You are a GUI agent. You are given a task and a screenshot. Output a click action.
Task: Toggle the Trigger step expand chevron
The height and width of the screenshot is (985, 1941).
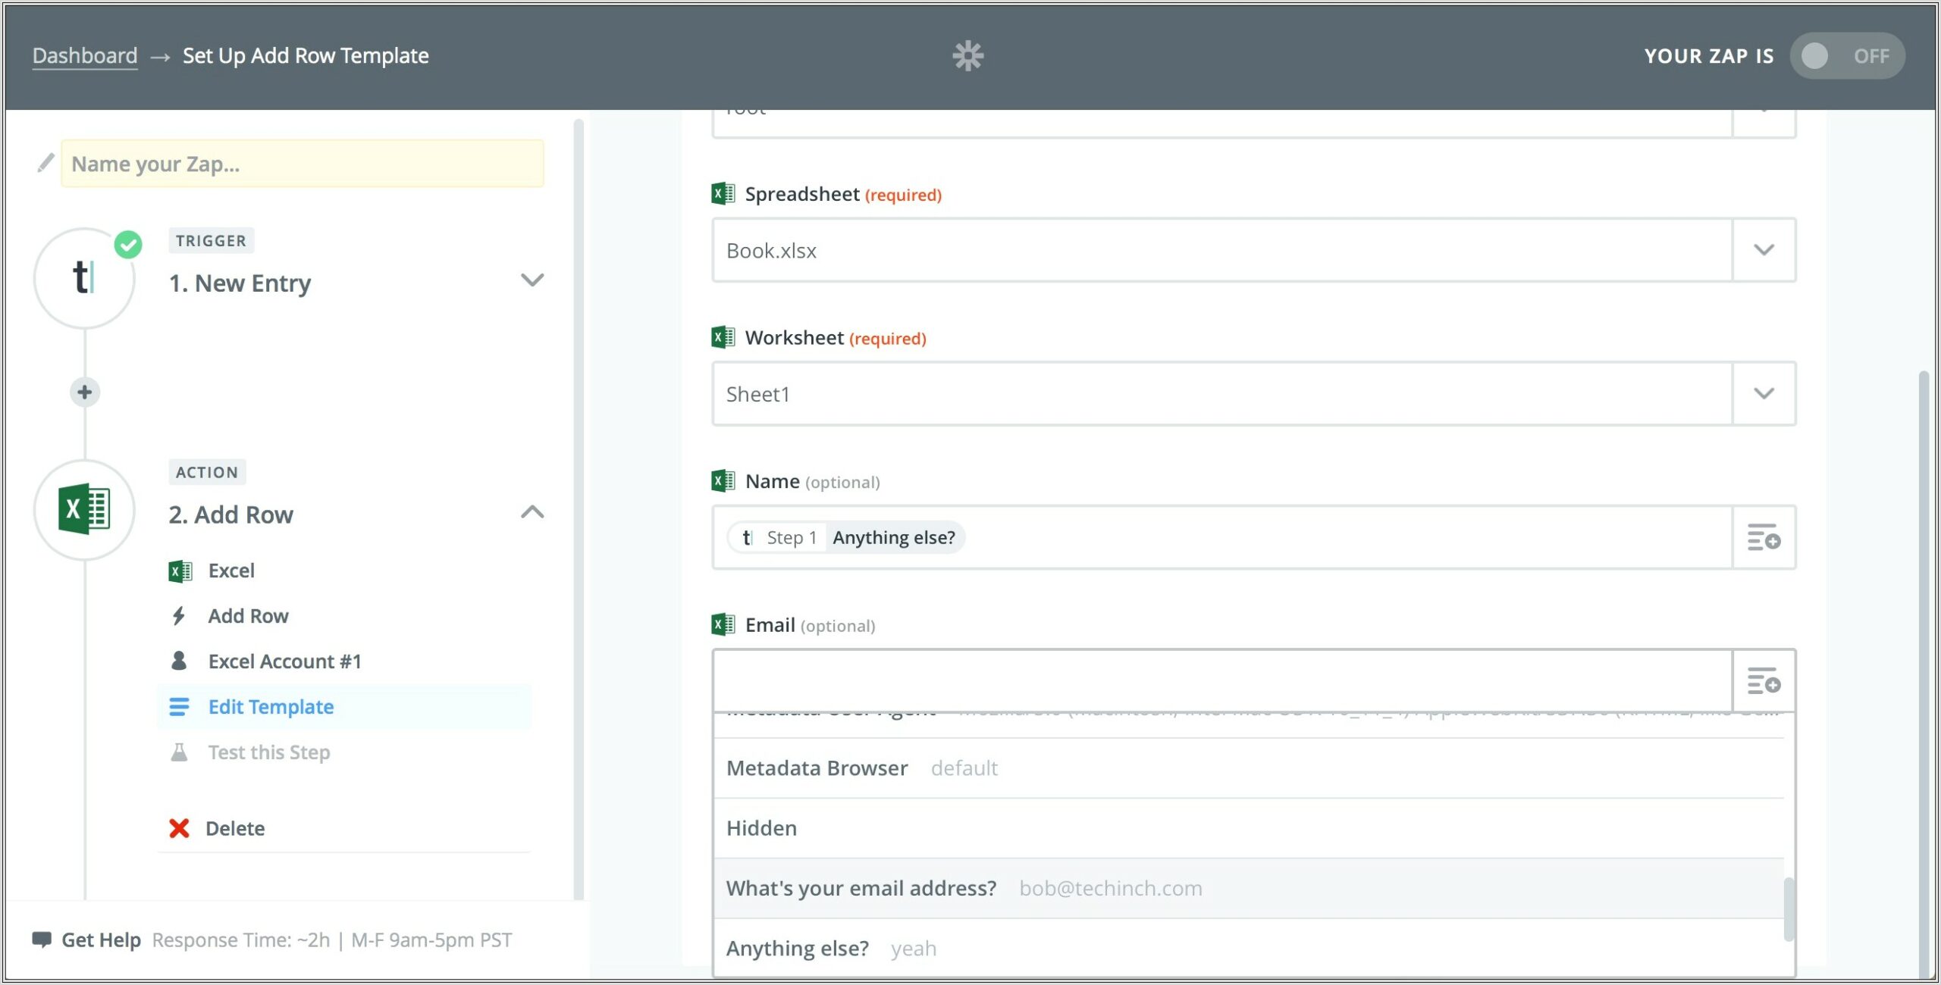[533, 280]
